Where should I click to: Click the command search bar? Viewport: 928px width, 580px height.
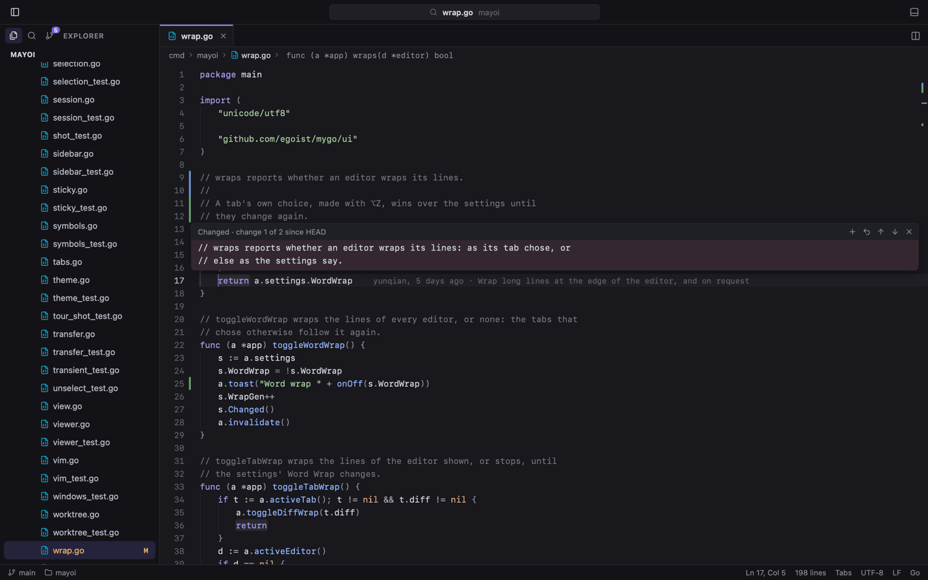[x=465, y=12]
